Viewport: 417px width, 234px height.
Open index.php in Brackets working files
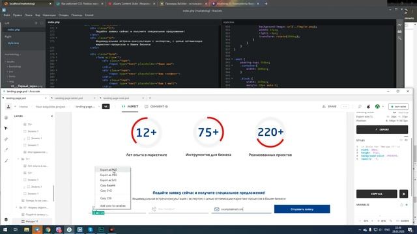pos(14,30)
